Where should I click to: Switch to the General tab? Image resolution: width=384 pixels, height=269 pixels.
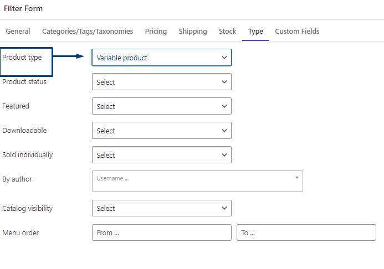(x=18, y=32)
